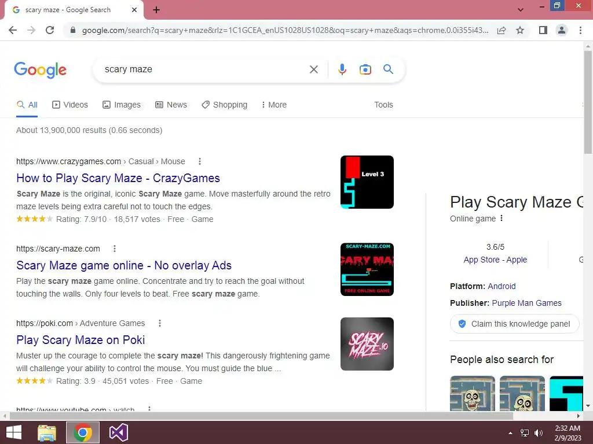Open How to Play Scary Maze - CrazyGames
This screenshot has height=444, width=593.
tap(118, 178)
